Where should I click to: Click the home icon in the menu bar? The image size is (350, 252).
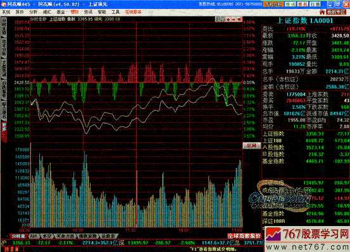click(x=322, y=12)
